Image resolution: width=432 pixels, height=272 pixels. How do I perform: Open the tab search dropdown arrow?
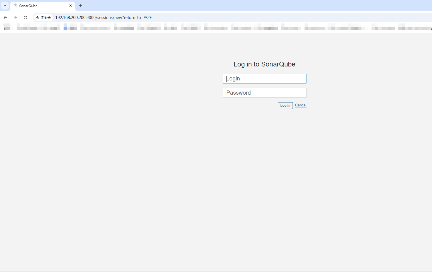pos(5,6)
